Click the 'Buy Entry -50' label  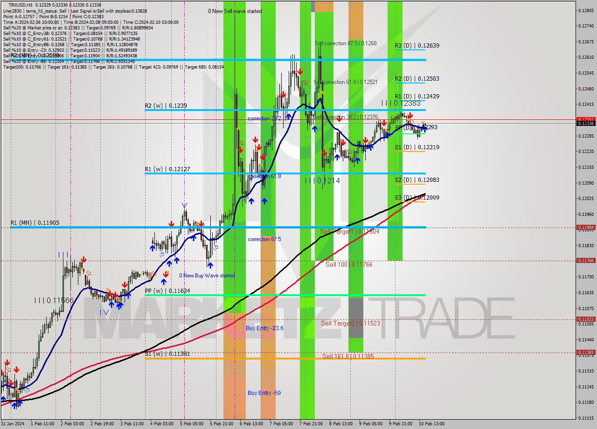264,393
